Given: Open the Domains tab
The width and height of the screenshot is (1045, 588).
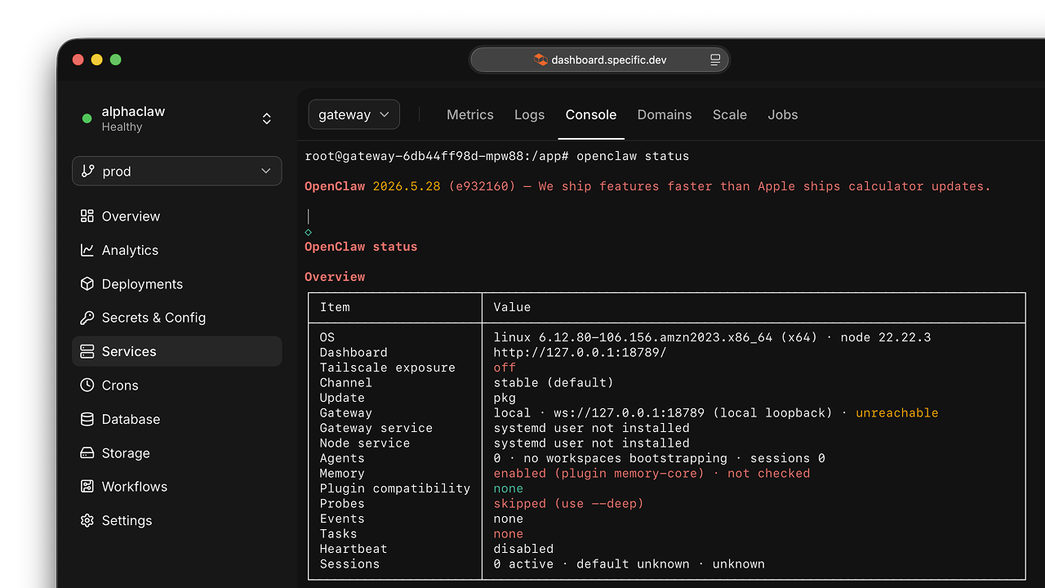Looking at the screenshot, I should point(665,114).
